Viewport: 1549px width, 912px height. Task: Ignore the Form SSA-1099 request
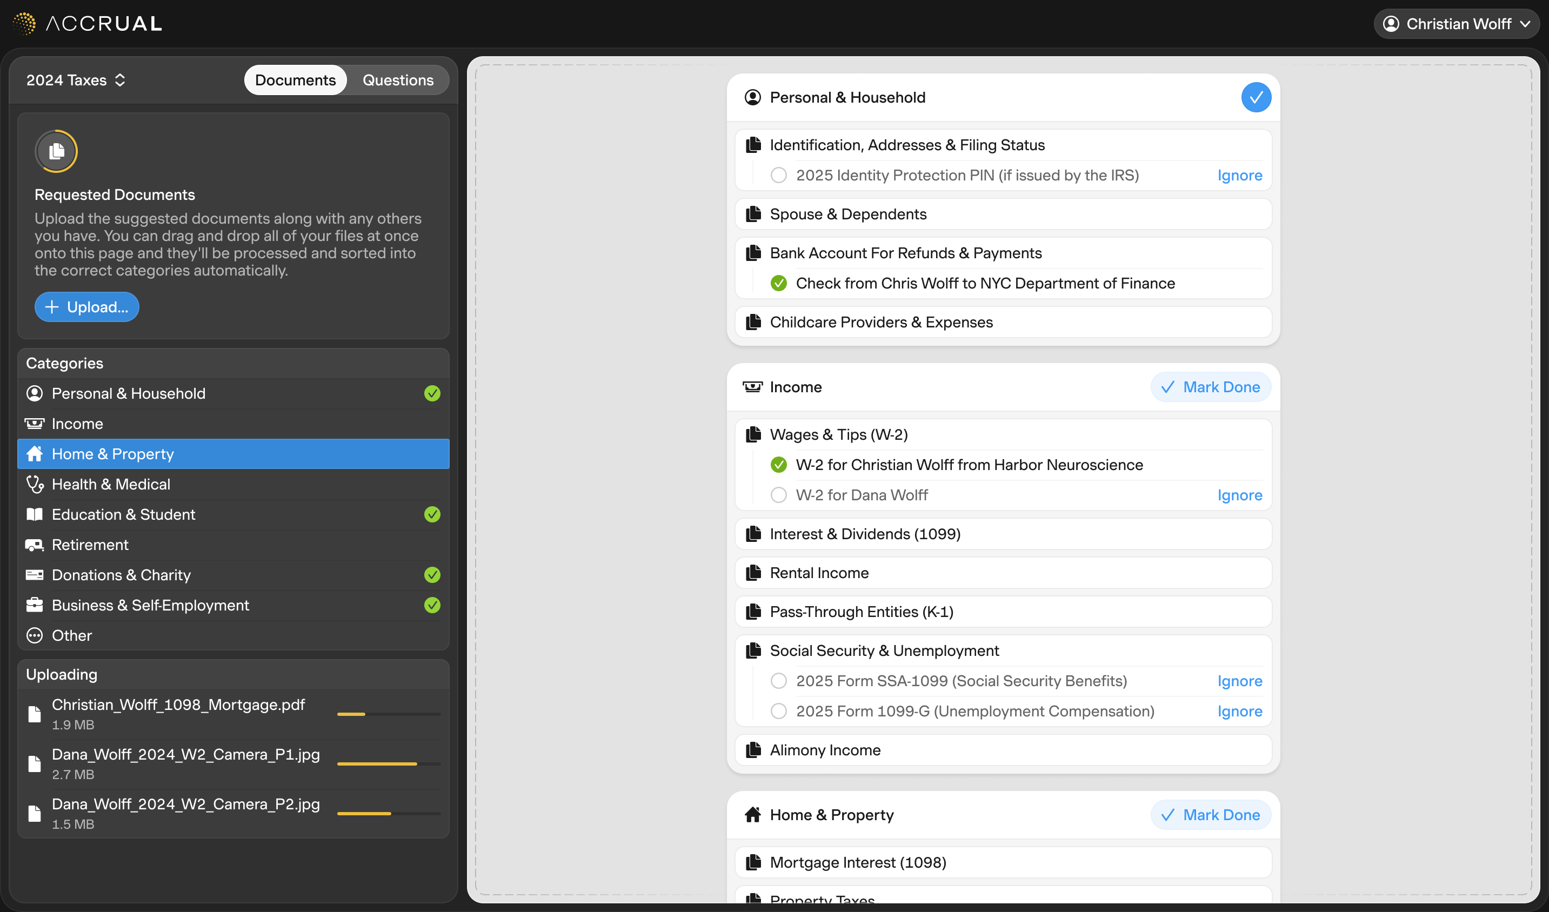[x=1239, y=681]
